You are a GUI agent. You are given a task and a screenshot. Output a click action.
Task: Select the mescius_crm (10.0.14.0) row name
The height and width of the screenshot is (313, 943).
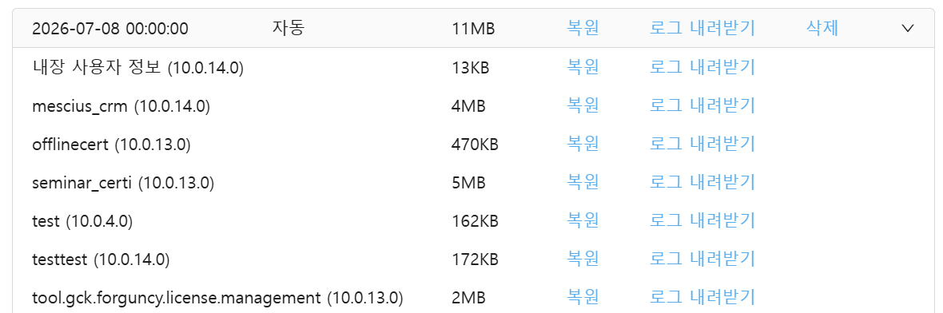click(121, 107)
